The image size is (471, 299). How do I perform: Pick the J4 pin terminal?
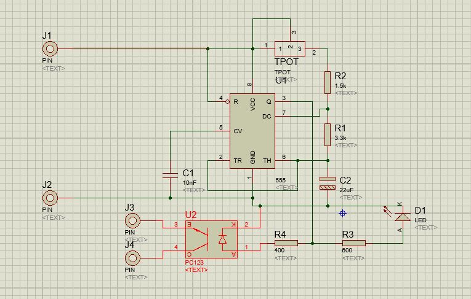(x=131, y=257)
